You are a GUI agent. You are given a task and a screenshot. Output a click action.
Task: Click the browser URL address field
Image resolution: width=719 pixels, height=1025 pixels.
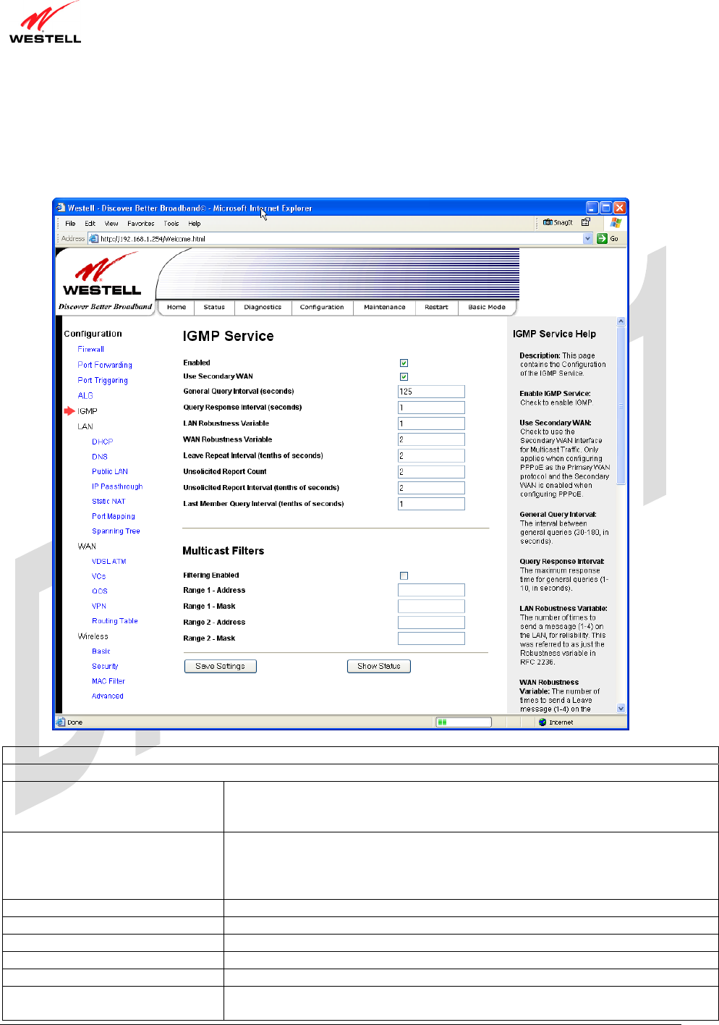(x=340, y=238)
